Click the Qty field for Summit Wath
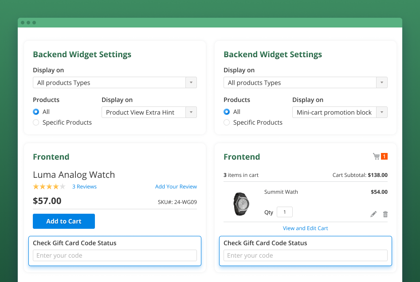420x282 pixels. (x=284, y=212)
